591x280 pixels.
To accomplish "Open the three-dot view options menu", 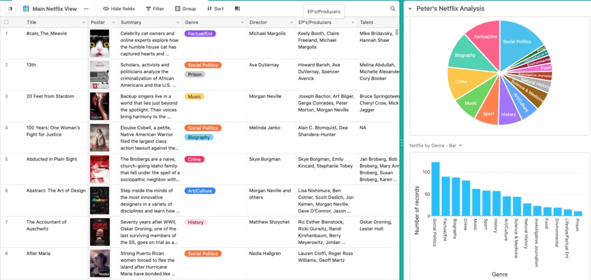I will [x=86, y=9].
